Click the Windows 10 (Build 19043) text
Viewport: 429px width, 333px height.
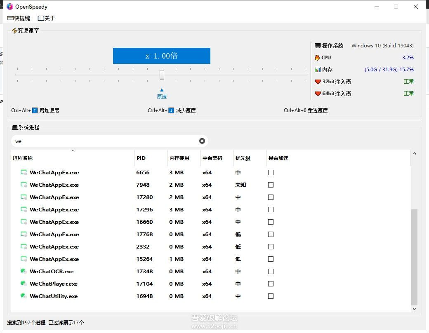point(382,46)
